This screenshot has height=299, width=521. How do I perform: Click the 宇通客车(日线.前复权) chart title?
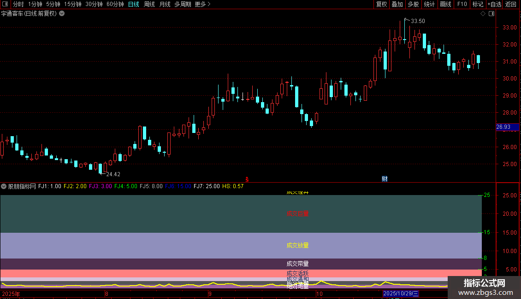pos(29,14)
